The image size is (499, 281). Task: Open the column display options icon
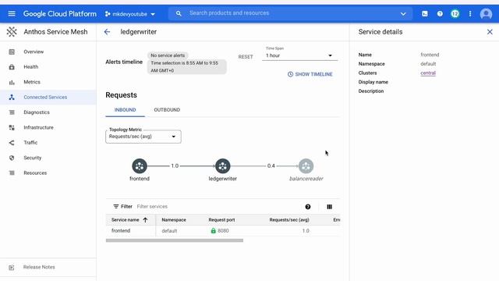pos(329,207)
